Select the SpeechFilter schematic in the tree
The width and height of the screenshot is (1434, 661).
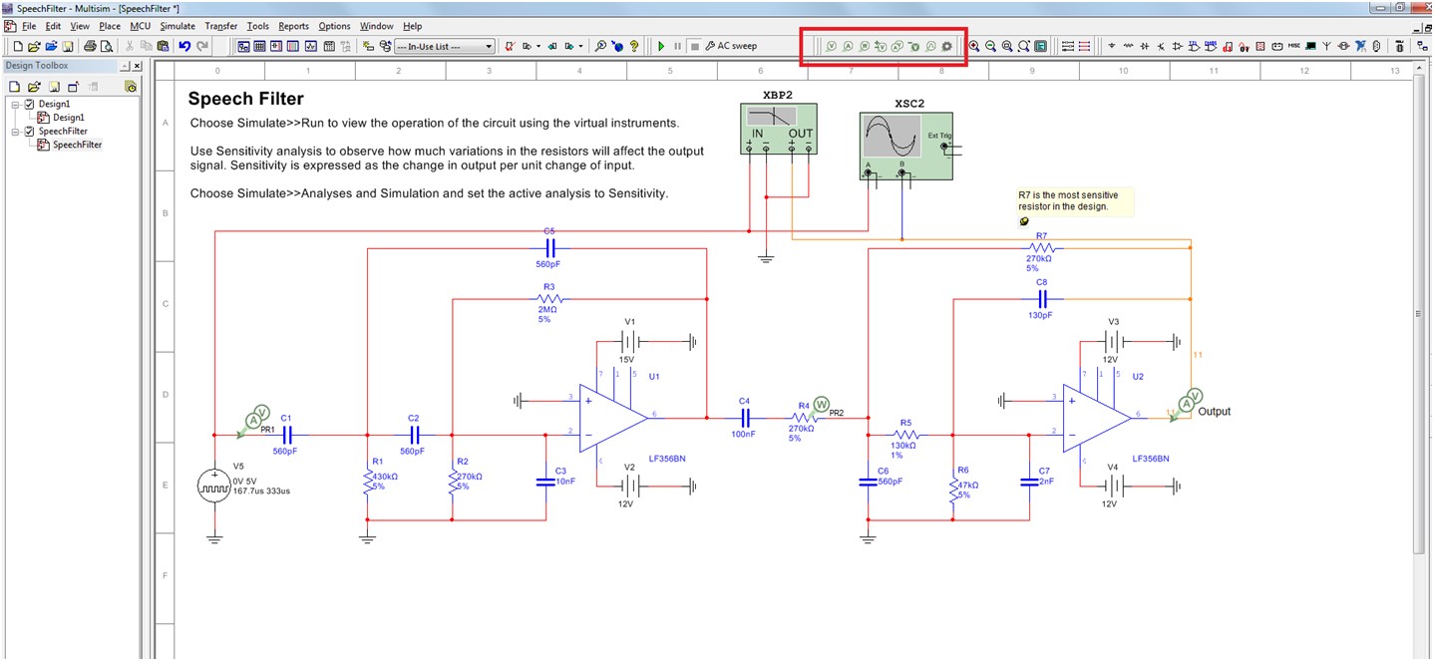coord(76,145)
